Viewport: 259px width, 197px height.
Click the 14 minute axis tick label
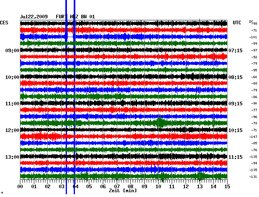213,187
